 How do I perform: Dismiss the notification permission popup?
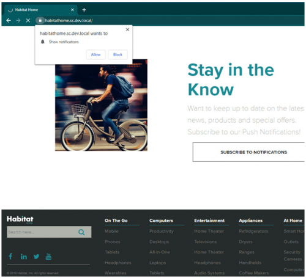127,29
